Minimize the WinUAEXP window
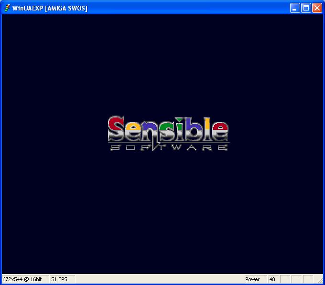Viewport: 325px width, 285px height. pyautogui.click(x=294, y=8)
